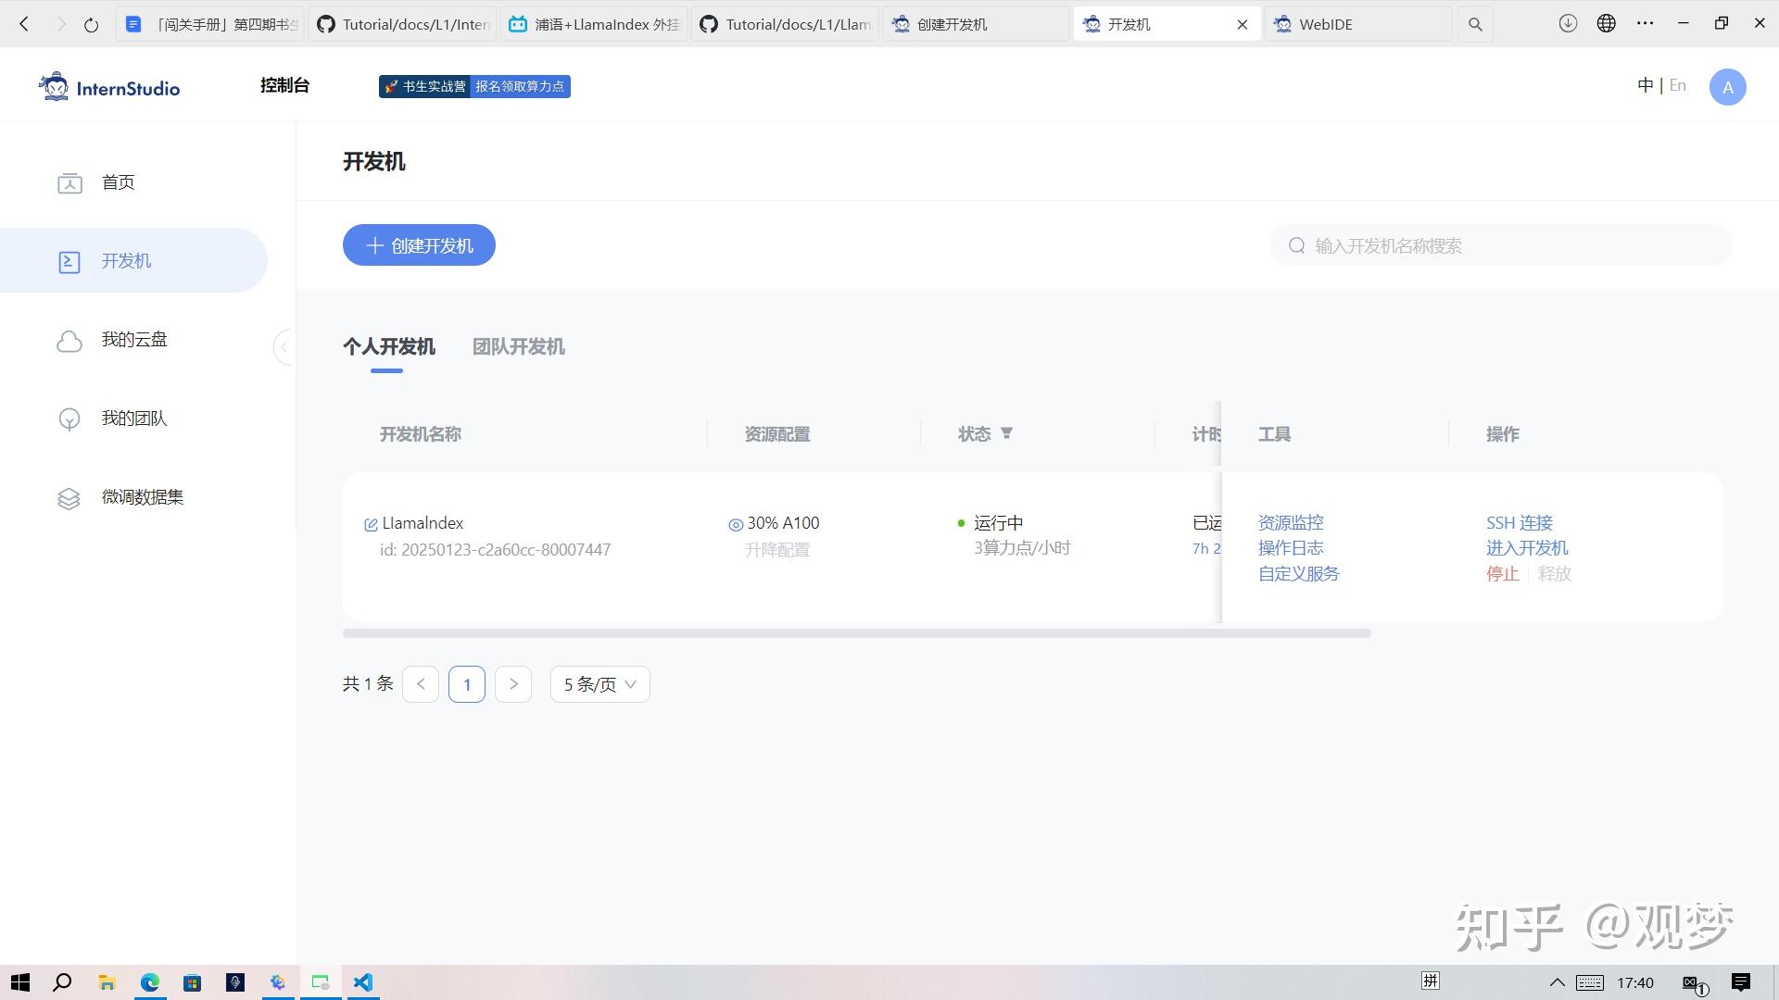Open the 首页 home sidebar item
1779x1000 pixels.
coord(118,182)
